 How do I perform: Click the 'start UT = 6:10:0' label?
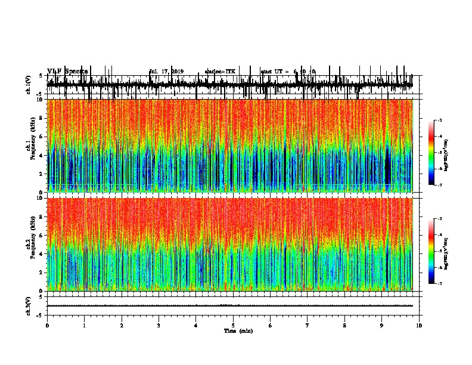[288, 72]
